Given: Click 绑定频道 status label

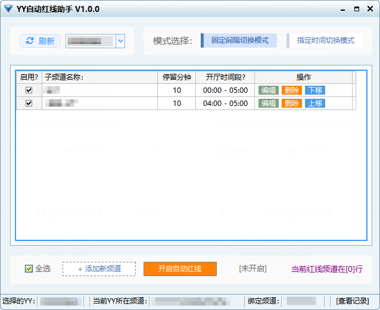Looking at the screenshot, I should tap(263, 301).
